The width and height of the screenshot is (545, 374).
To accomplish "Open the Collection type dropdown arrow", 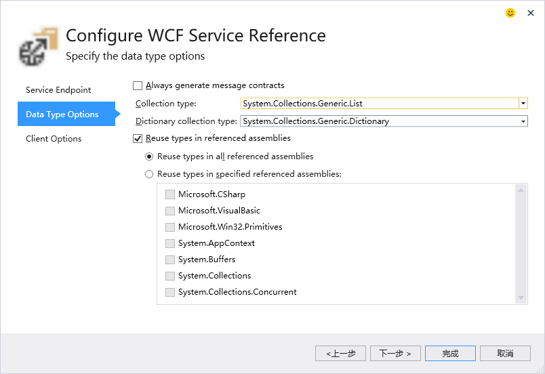I will pos(523,104).
